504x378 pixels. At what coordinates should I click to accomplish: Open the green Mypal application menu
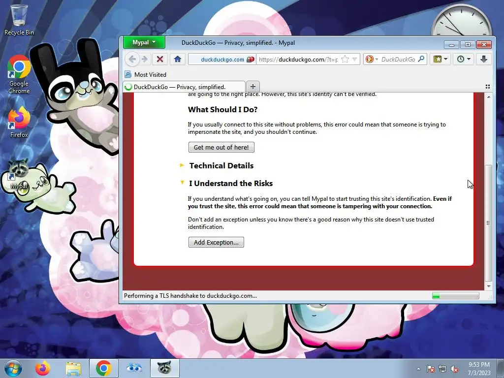point(144,42)
